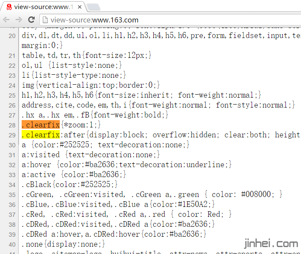The width and height of the screenshot is (301, 254).
Task: Click line number 30 in the gutter
Action: 12,145
